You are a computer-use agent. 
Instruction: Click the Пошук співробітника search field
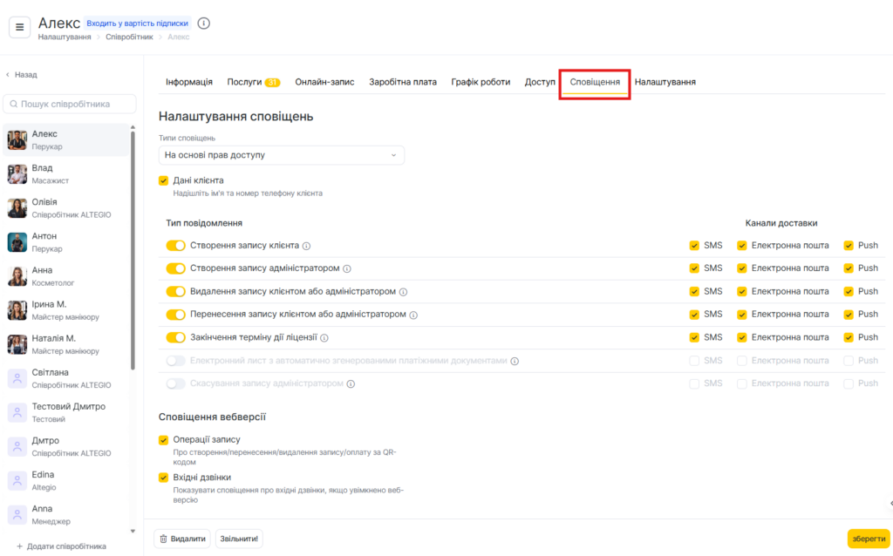71,104
